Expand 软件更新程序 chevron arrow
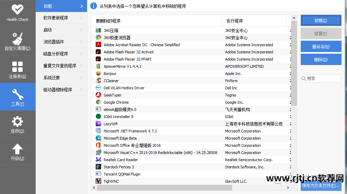This screenshot has width=347, height=194. tap(82, 18)
